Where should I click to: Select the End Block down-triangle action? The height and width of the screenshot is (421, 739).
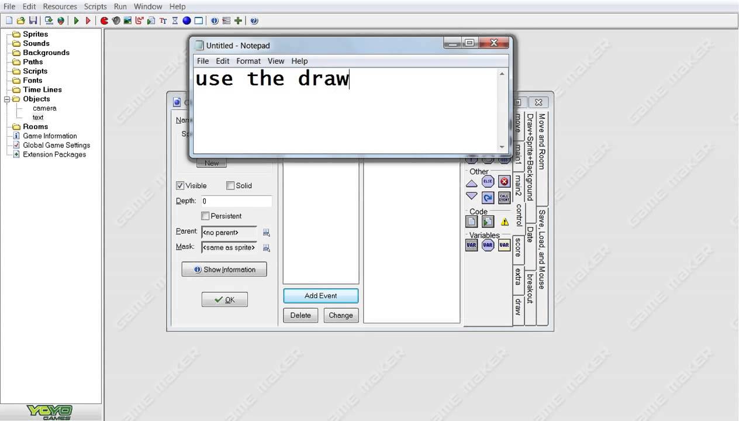click(471, 197)
